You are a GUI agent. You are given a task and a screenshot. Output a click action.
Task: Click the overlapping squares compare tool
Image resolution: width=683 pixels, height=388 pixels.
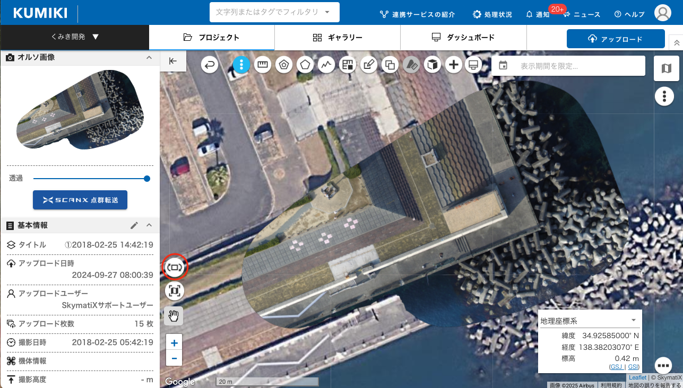tap(390, 65)
